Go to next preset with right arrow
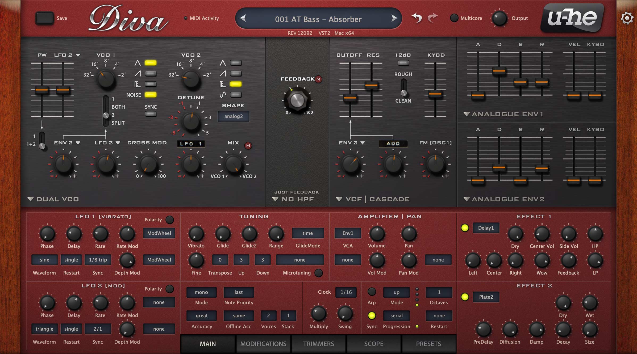The width and height of the screenshot is (637, 354). pyautogui.click(x=394, y=18)
